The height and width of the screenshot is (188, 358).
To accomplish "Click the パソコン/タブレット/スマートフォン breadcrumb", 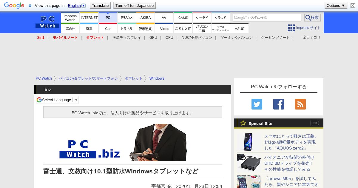I will [x=88, y=78].
